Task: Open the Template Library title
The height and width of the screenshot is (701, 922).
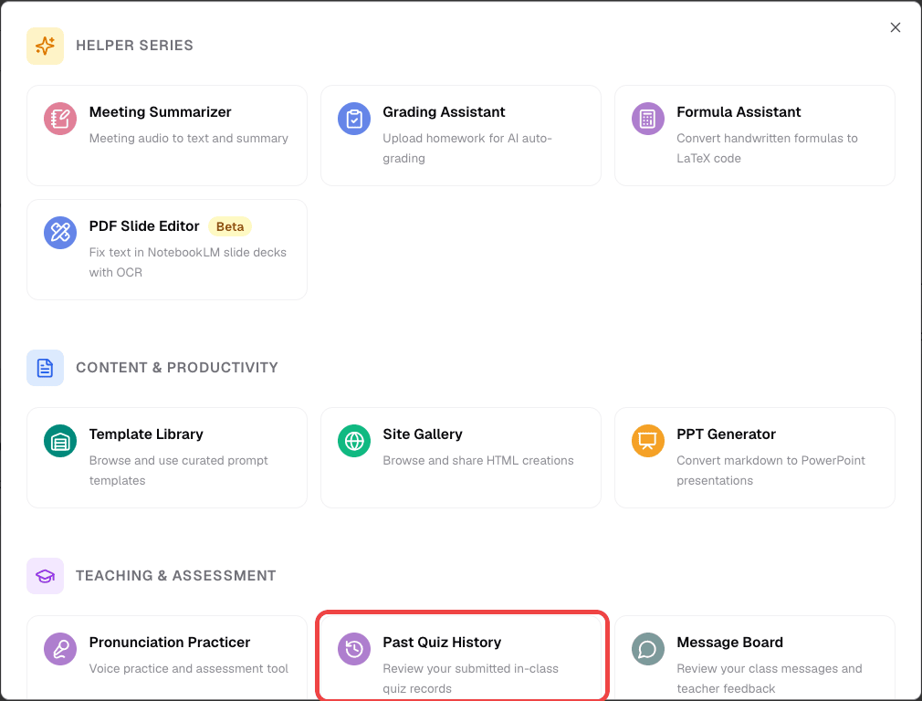Action: click(x=146, y=434)
